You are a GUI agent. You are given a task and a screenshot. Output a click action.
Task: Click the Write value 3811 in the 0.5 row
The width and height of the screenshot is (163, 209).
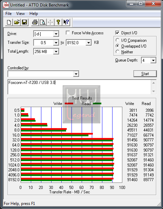(x=133, y=110)
